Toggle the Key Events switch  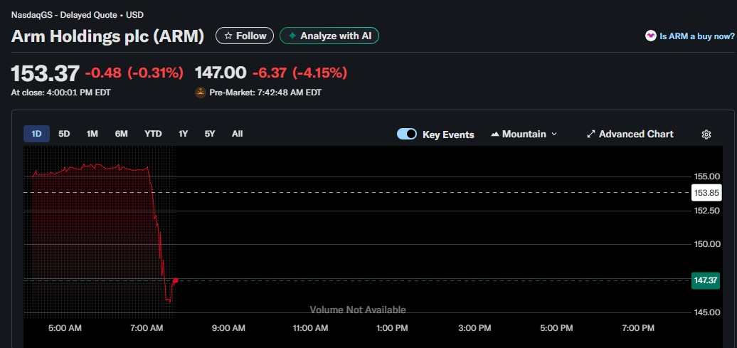coord(407,134)
